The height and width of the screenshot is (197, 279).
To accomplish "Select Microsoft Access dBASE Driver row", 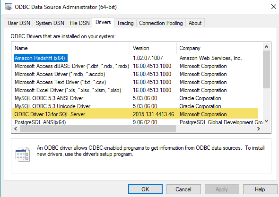I will point(72,66).
